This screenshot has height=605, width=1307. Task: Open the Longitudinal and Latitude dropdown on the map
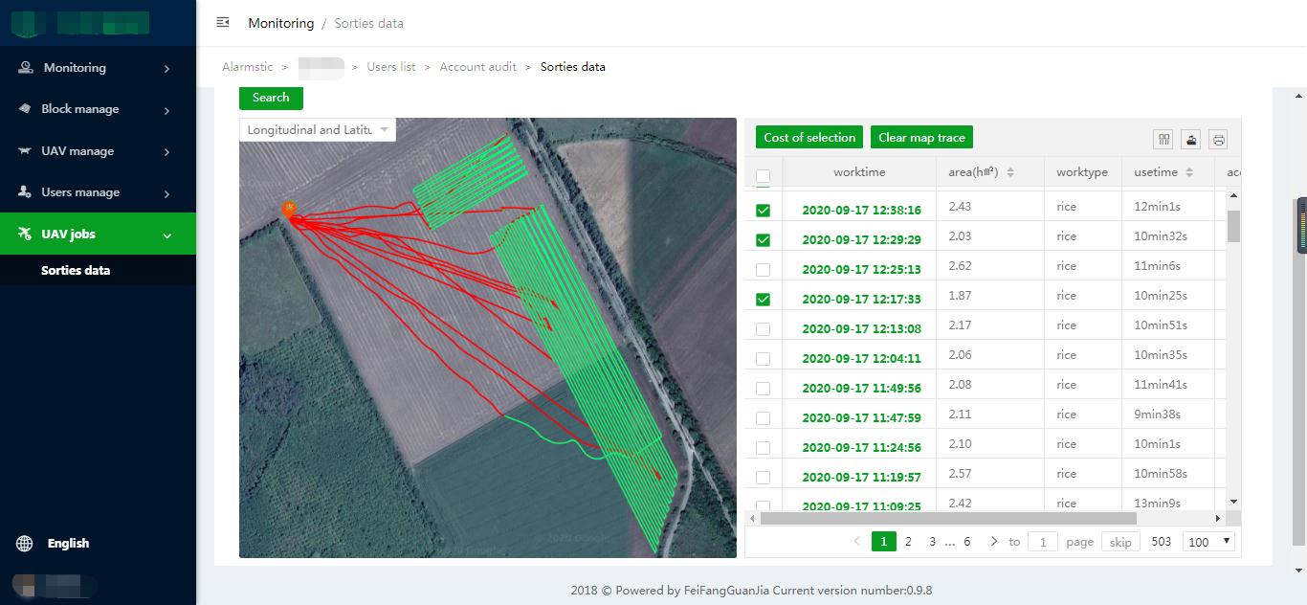point(317,129)
